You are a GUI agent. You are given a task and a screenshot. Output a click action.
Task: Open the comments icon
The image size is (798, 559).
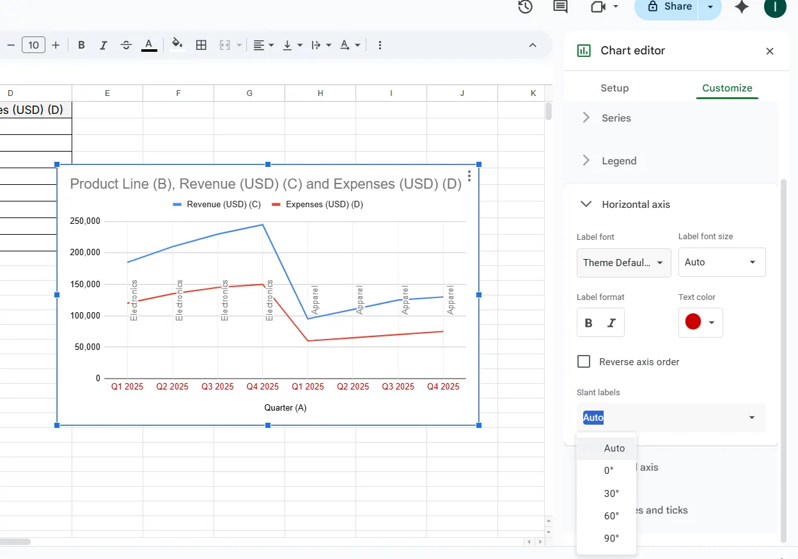[560, 7]
